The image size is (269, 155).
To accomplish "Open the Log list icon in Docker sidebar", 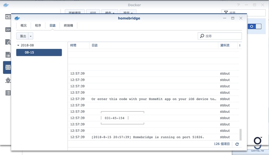I will 8,93.
